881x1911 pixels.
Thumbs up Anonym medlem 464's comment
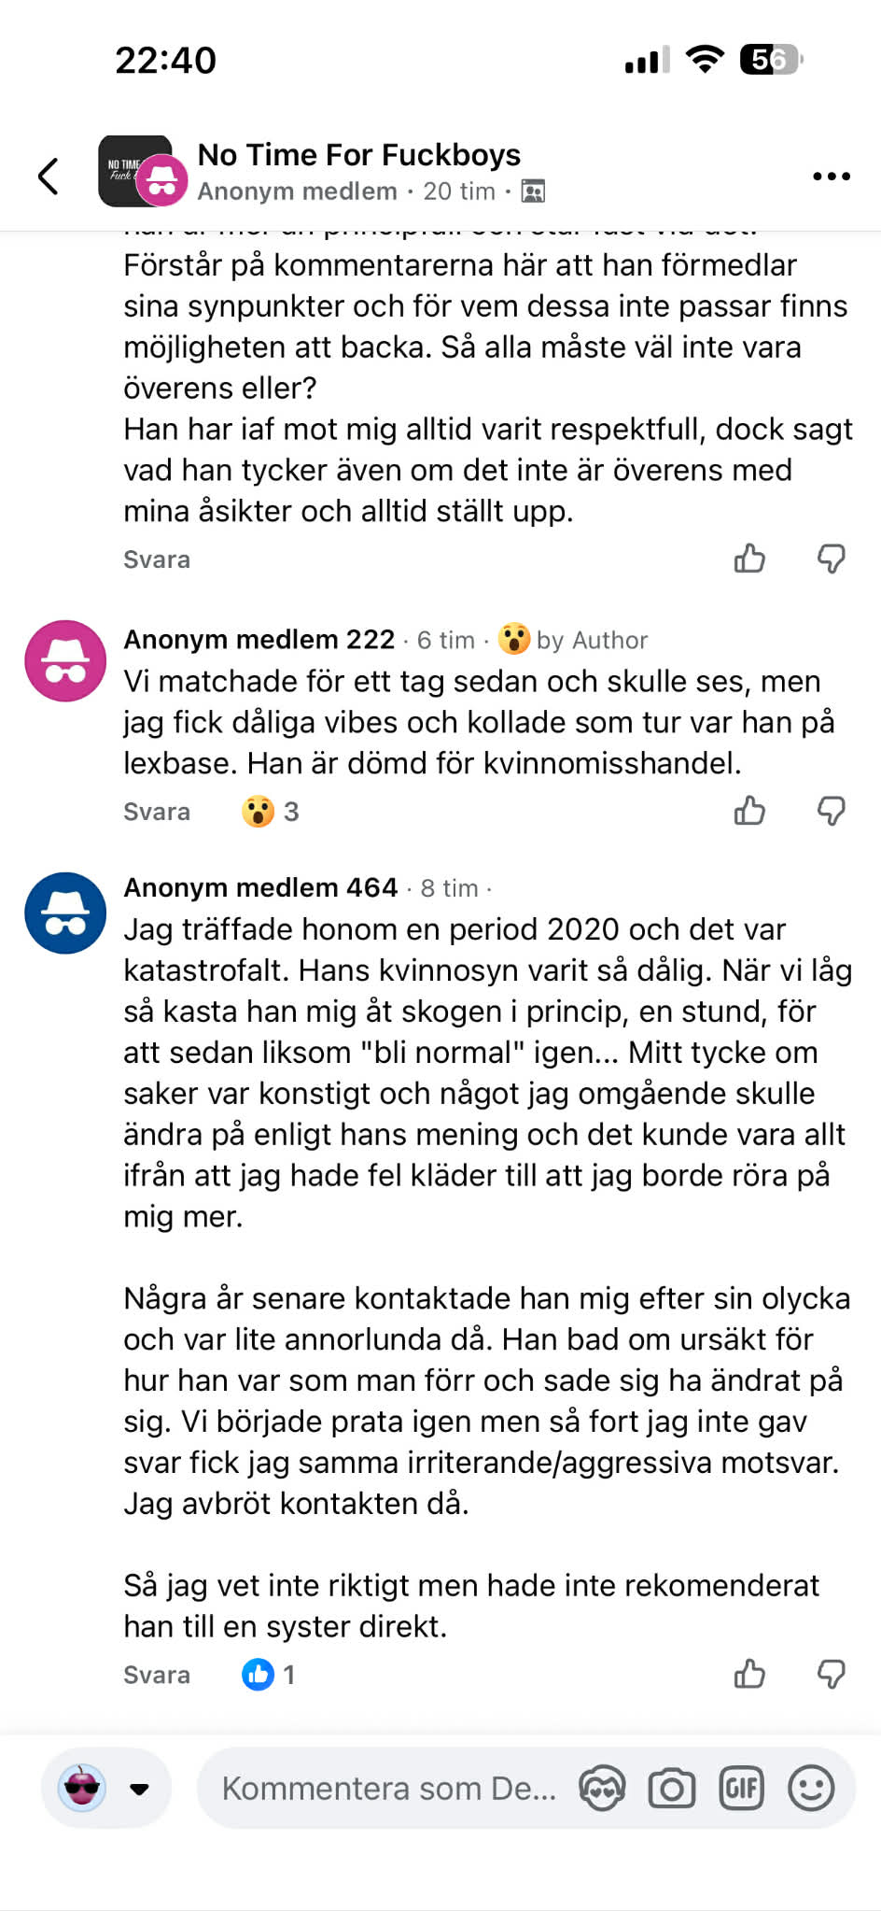pos(749,1674)
